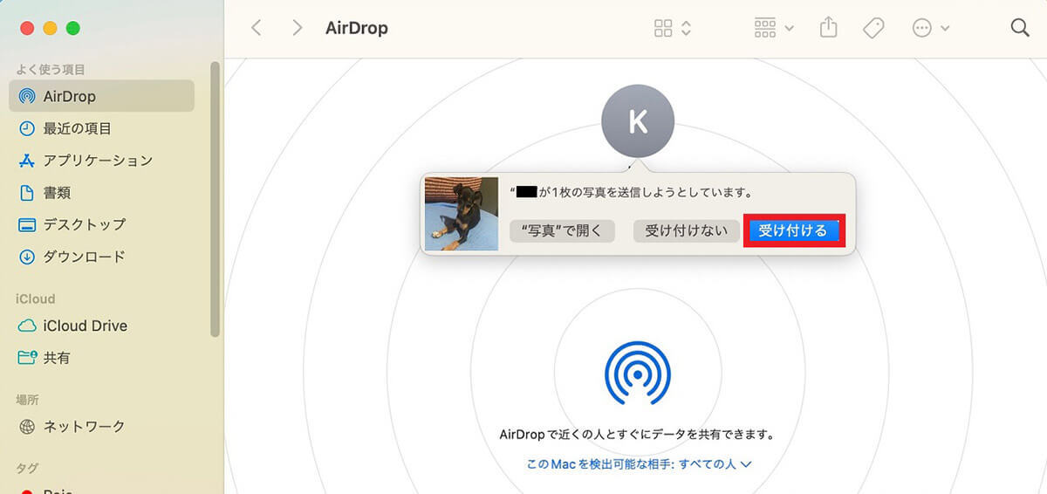Click the 場所 section header

coord(27,400)
